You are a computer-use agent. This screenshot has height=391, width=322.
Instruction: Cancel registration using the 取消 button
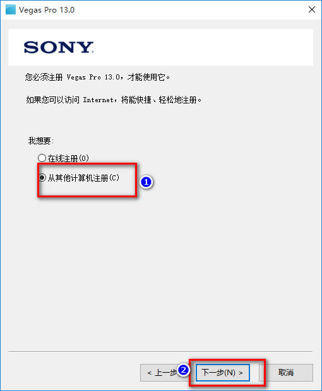coord(286,373)
